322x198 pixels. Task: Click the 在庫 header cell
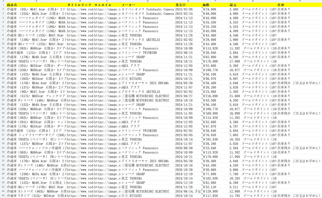pyautogui.click(x=299, y=5)
